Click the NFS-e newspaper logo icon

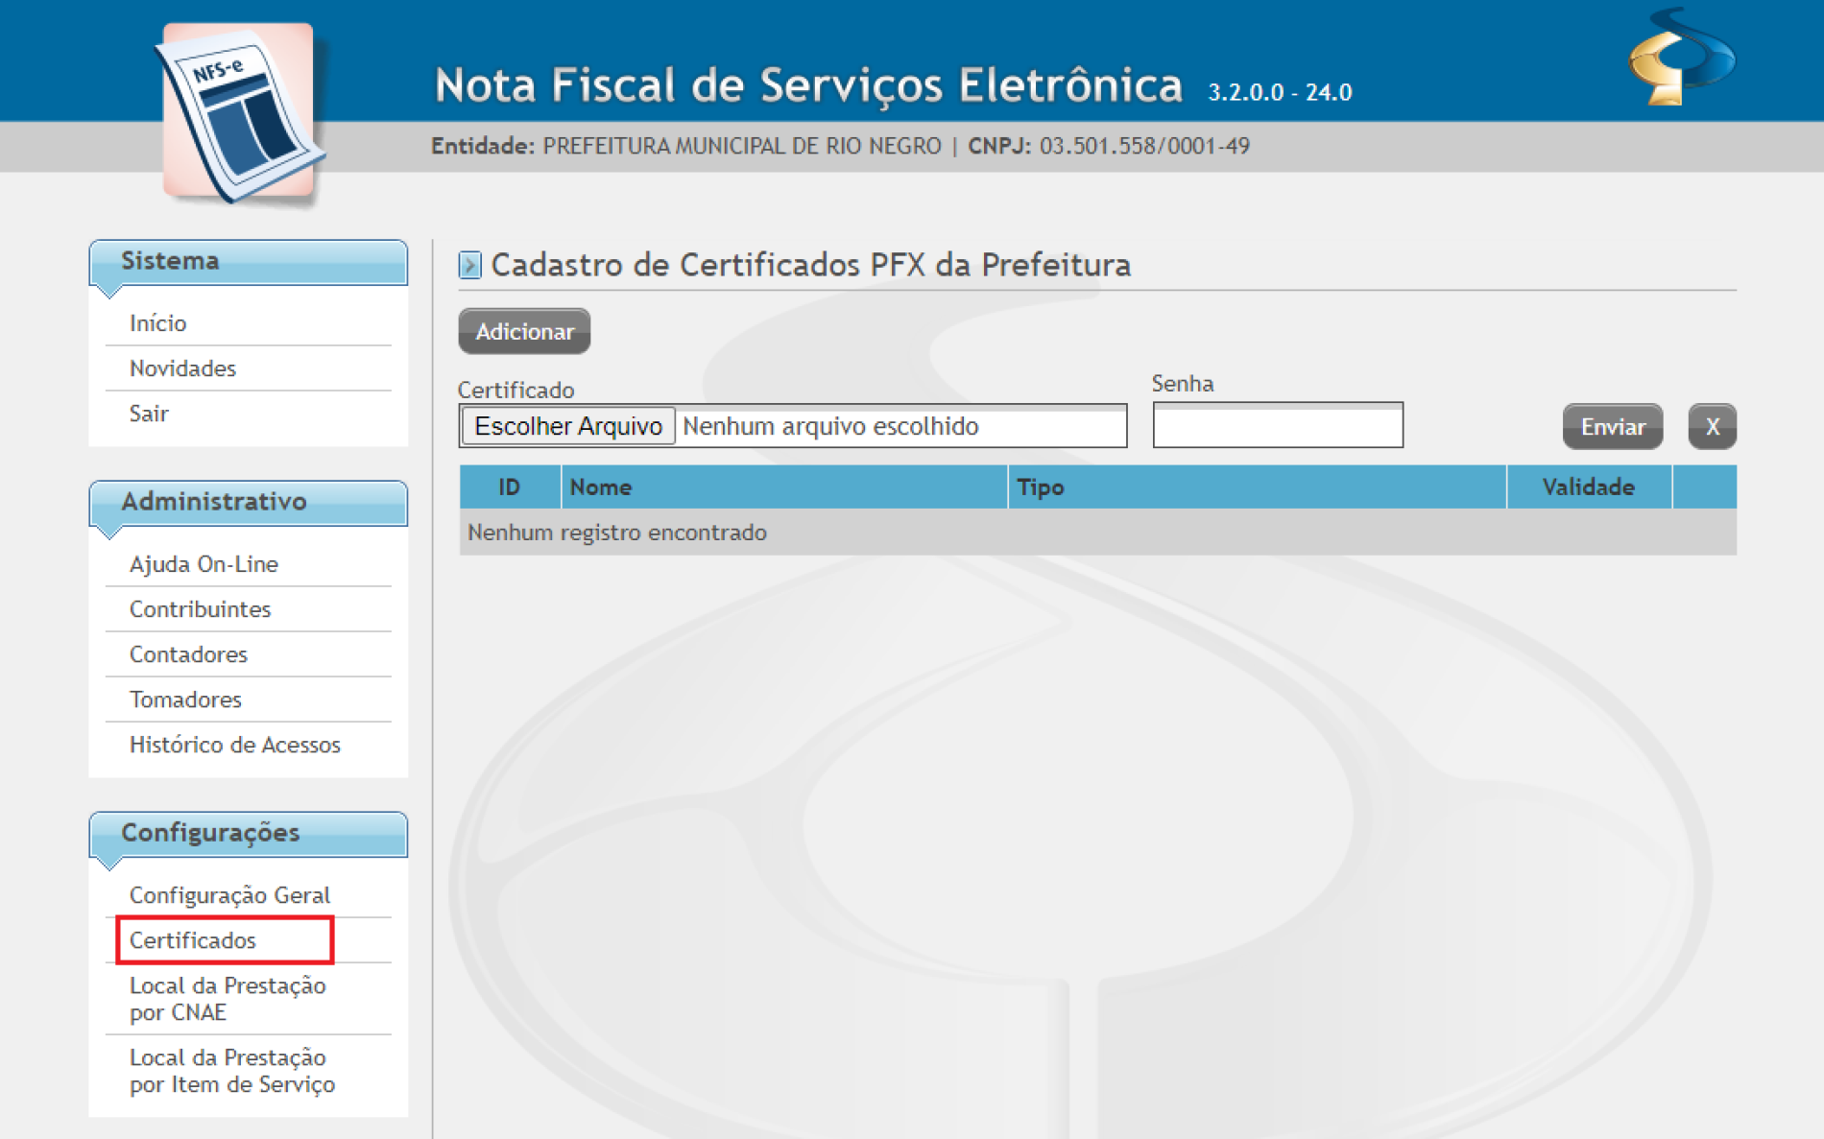point(240,112)
